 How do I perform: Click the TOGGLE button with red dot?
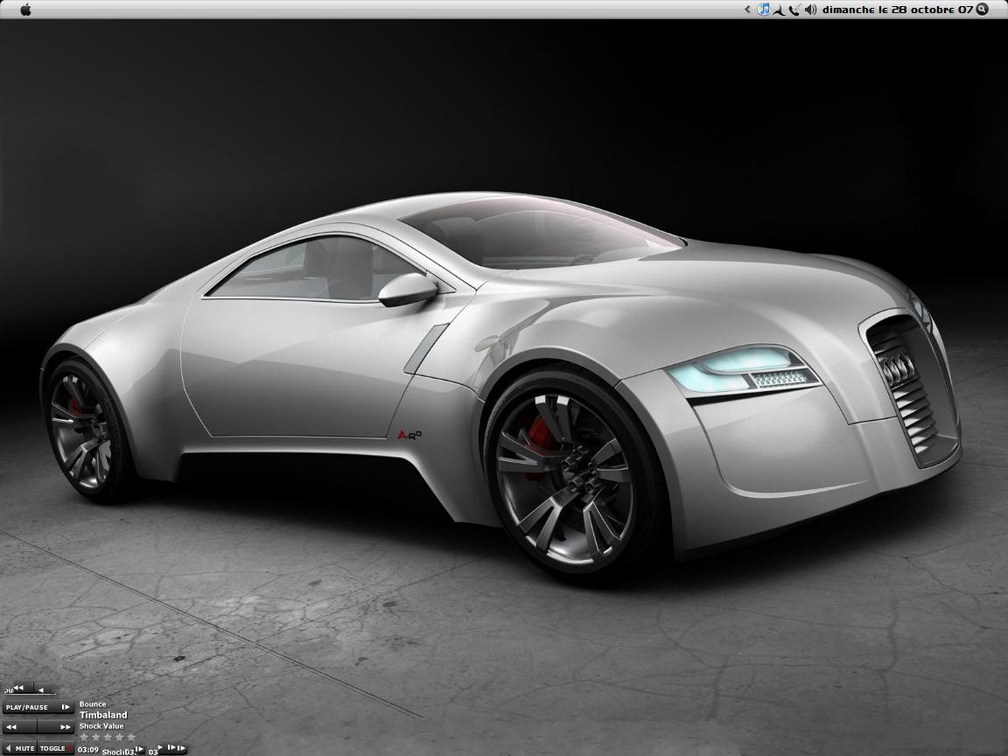[x=55, y=748]
